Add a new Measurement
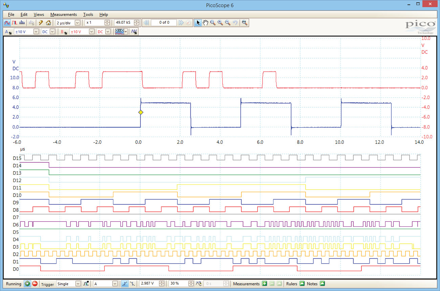440x291 pixels. (264, 284)
